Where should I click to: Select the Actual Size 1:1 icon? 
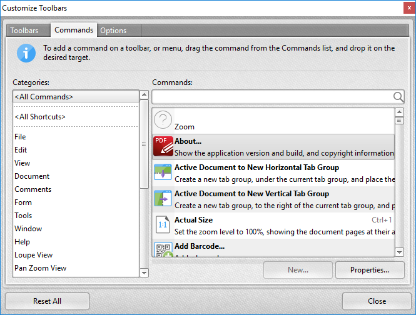pyautogui.click(x=163, y=226)
